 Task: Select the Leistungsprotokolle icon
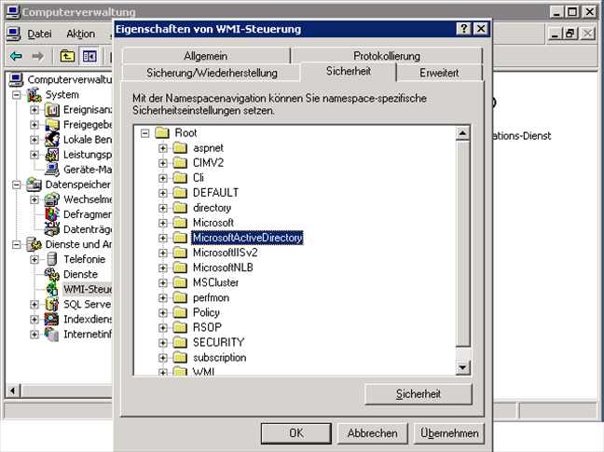pos(52,155)
